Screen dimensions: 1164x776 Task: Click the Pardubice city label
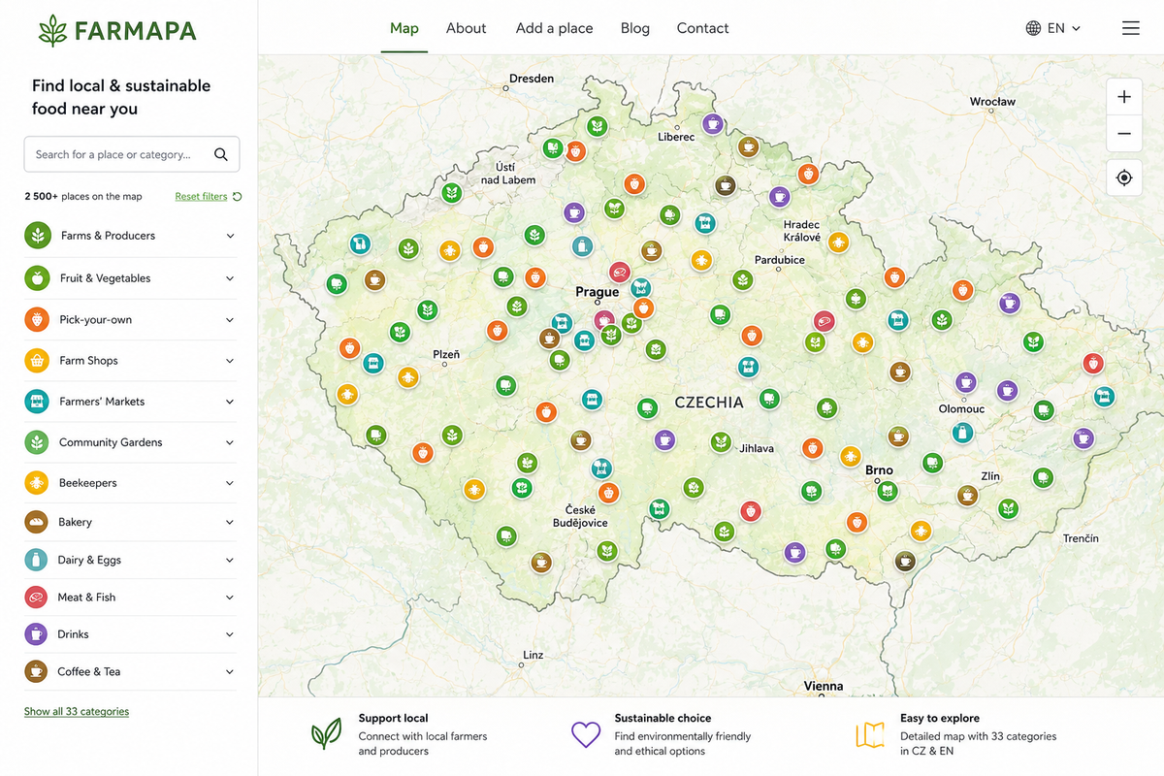780,260
